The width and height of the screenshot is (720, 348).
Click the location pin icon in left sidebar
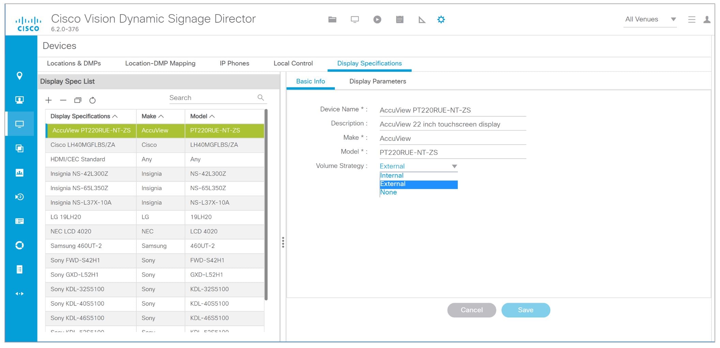19,76
